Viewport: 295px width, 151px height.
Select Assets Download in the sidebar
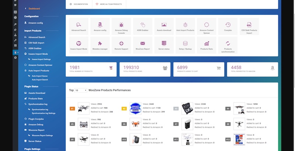(37, 93)
